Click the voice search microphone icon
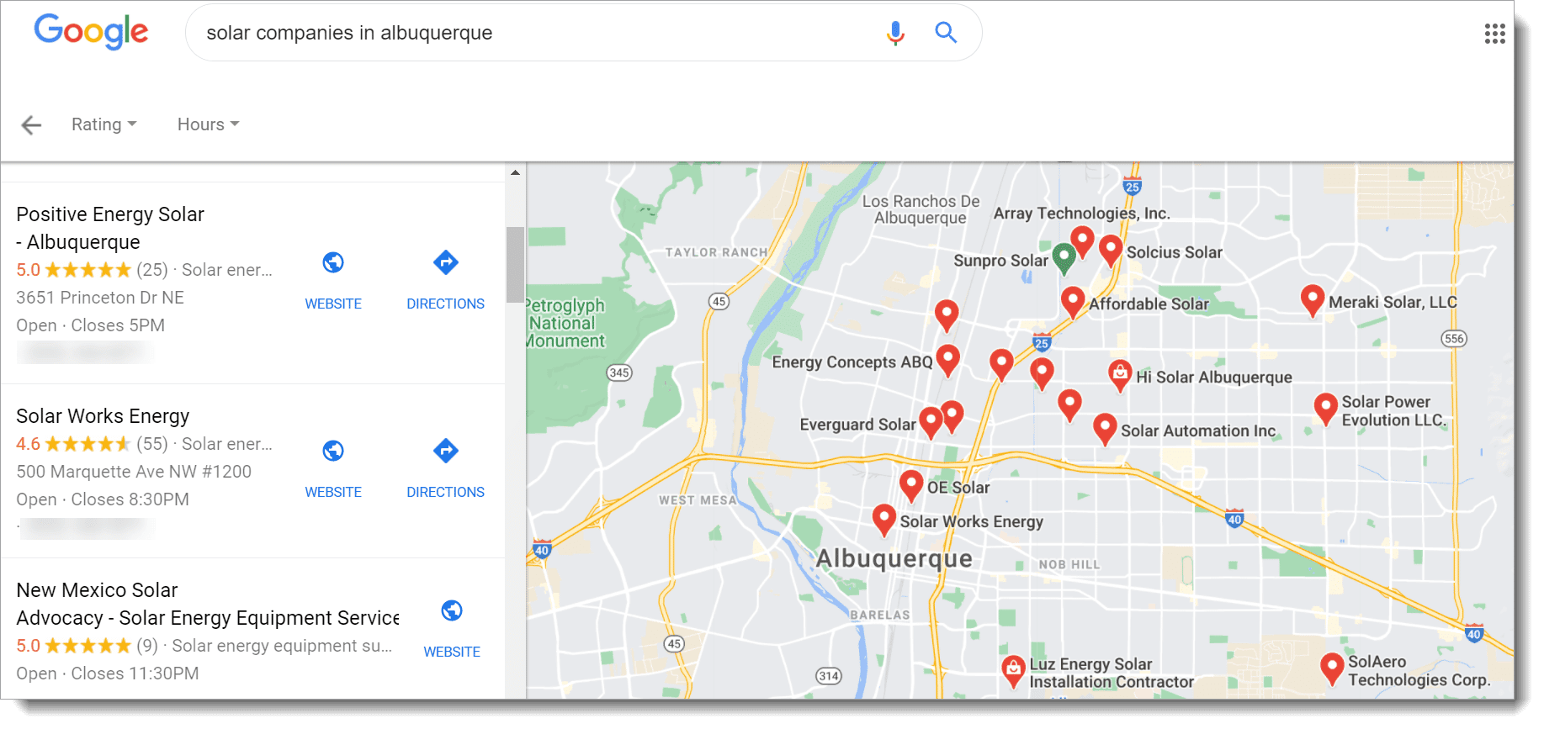Screen dimensions: 1544x729 coord(895,33)
